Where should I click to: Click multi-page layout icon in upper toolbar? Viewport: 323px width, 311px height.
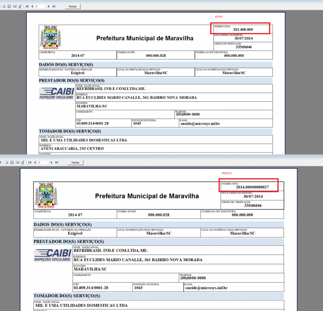9,6
